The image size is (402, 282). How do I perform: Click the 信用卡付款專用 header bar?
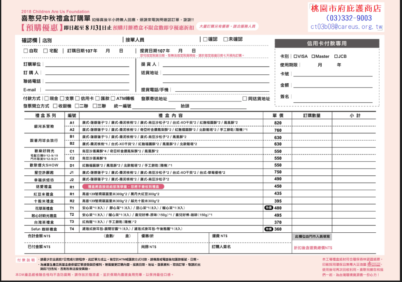tap(327, 44)
